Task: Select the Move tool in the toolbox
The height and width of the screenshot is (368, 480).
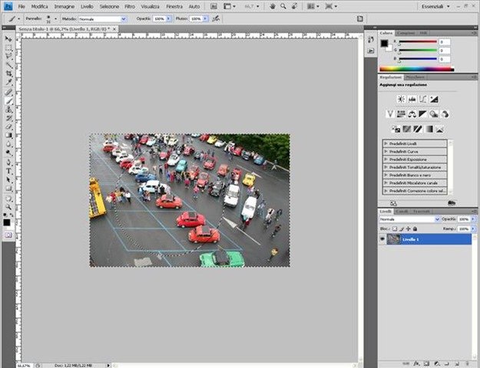Action: pyautogui.click(x=8, y=38)
